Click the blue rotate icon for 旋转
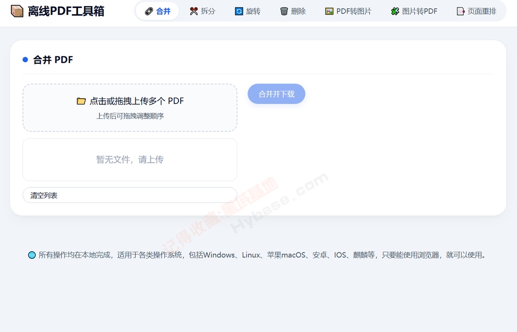Image resolution: width=517 pixels, height=332 pixels. pyautogui.click(x=239, y=12)
